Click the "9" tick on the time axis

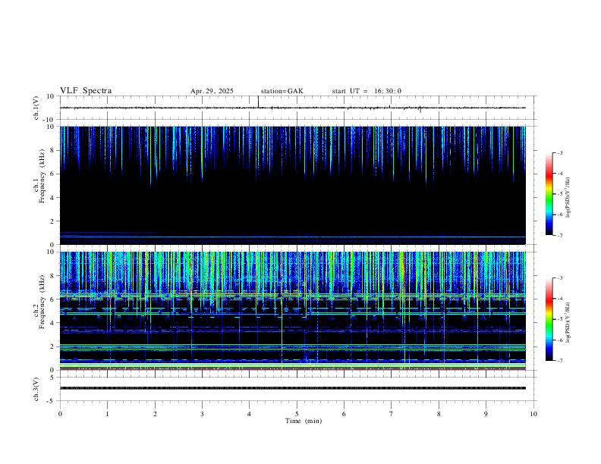[486, 414]
